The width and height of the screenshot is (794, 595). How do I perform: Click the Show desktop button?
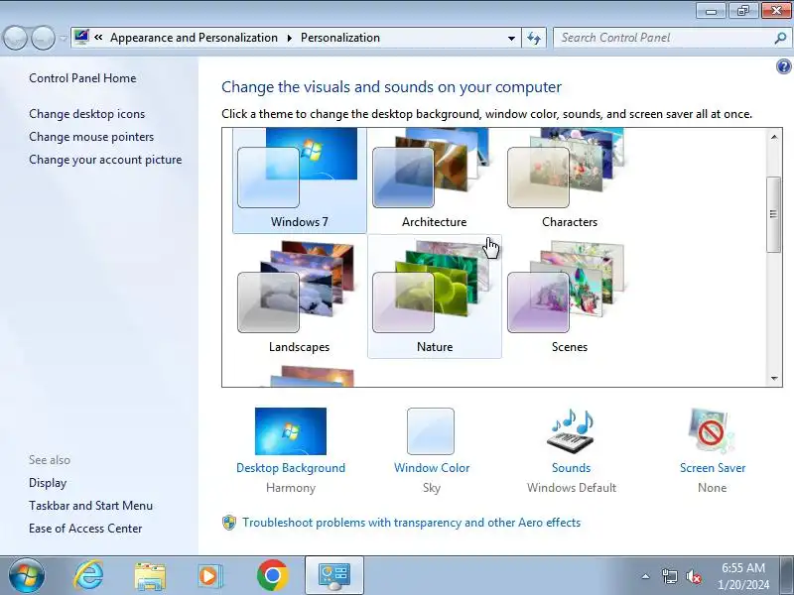pyautogui.click(x=787, y=576)
